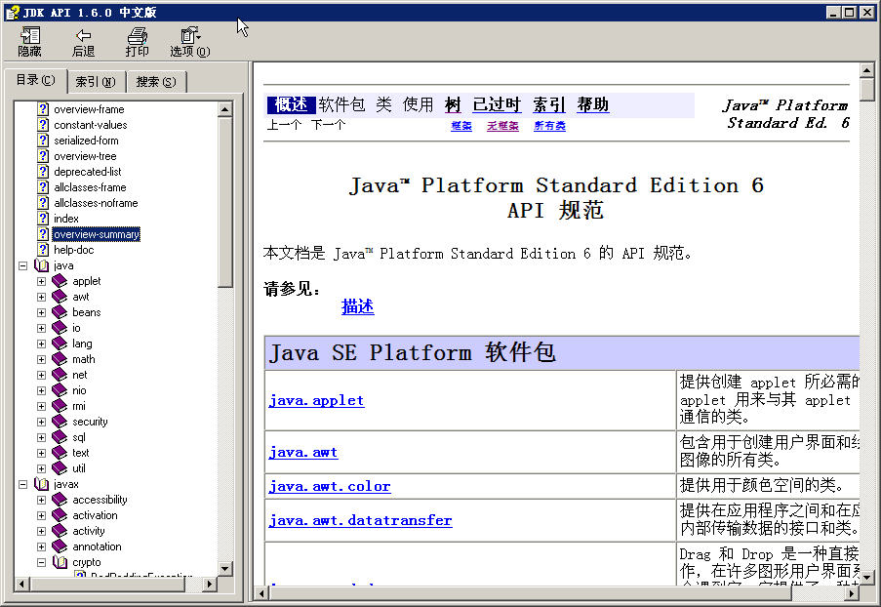Viewport: 881px width, 607px height.
Task: Click the book icon beside the java node
Action: (41, 264)
